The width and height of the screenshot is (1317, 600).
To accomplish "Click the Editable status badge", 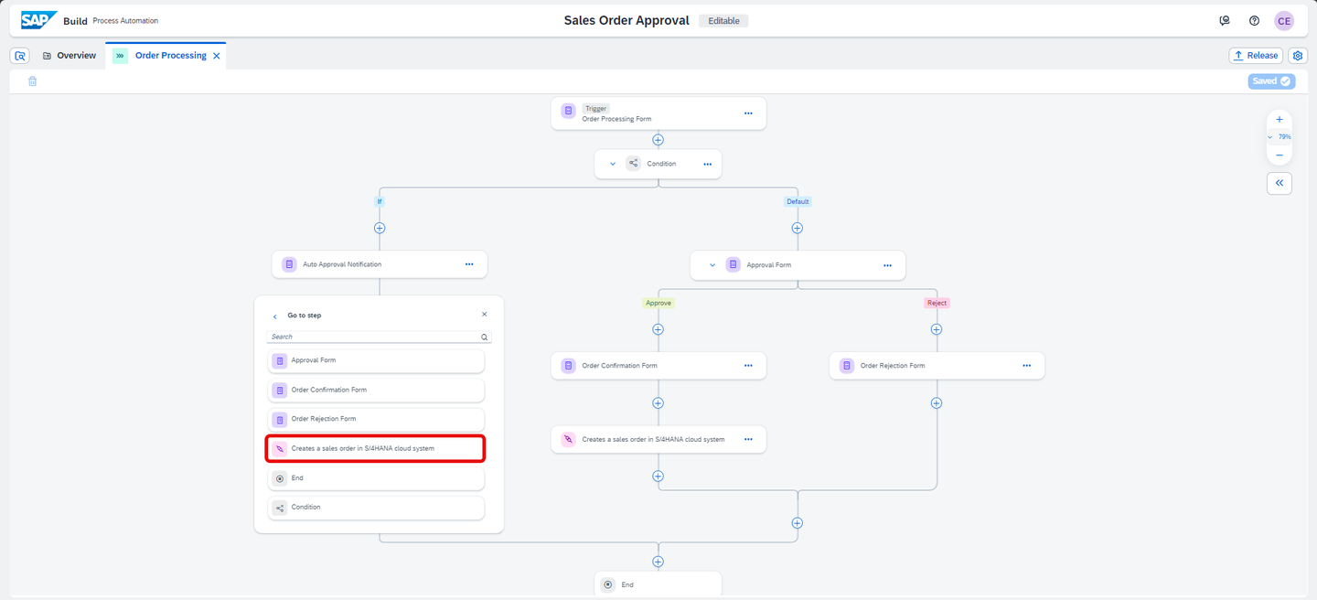I will tap(723, 20).
